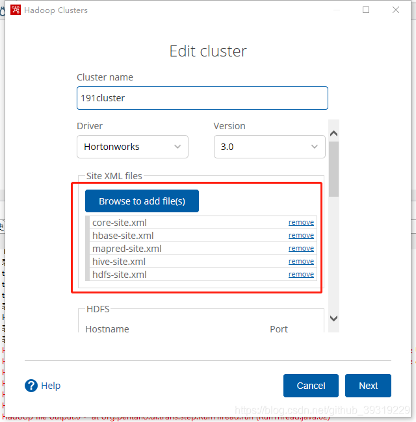Select the core-site.xml file name
The image size is (416, 422).
pos(120,223)
